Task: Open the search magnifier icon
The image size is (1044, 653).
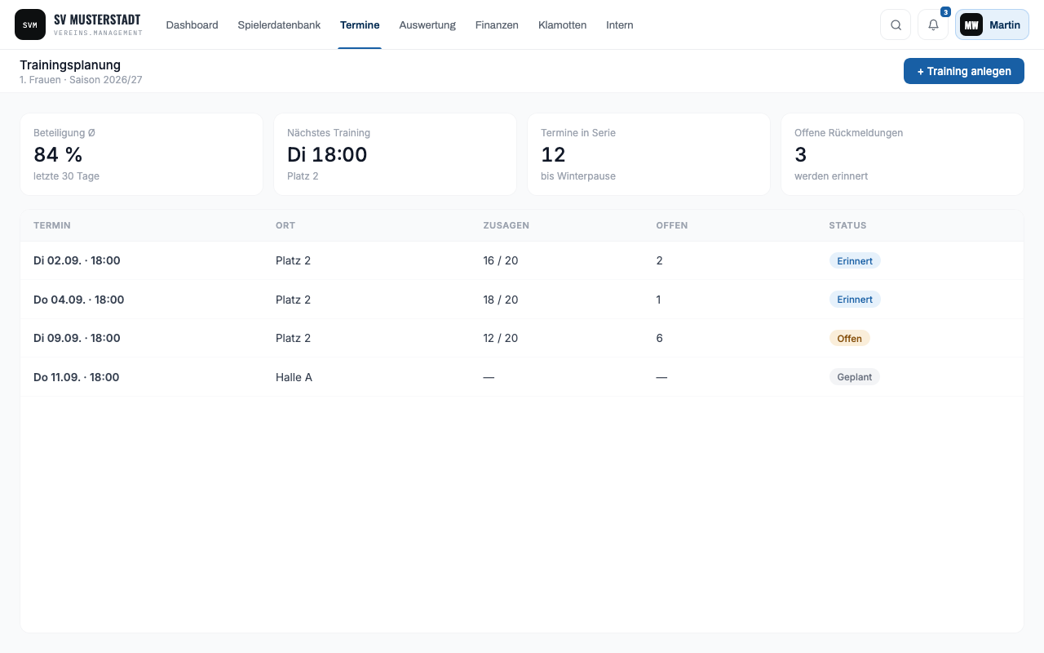Action: [896, 24]
